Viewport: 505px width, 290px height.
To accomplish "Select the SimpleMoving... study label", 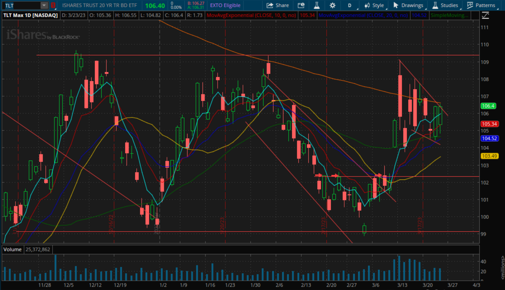I will (450, 15).
